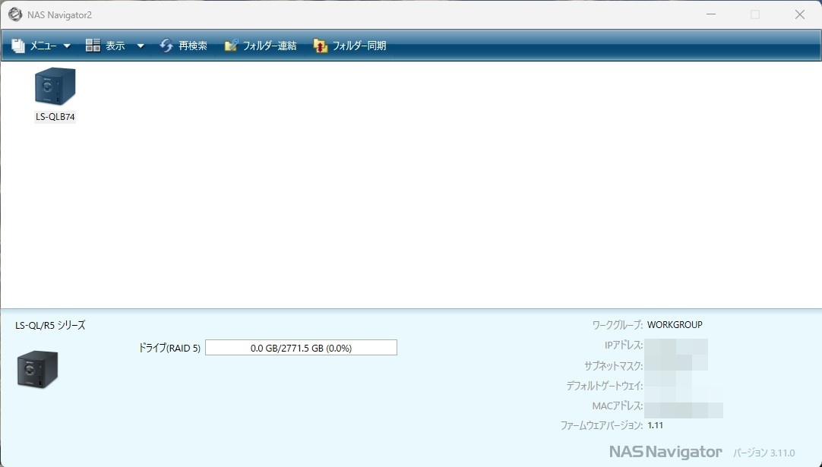Image resolution: width=822 pixels, height=467 pixels.
Task: Select the LS-QLB74 NAS device icon
Action: pos(55,86)
